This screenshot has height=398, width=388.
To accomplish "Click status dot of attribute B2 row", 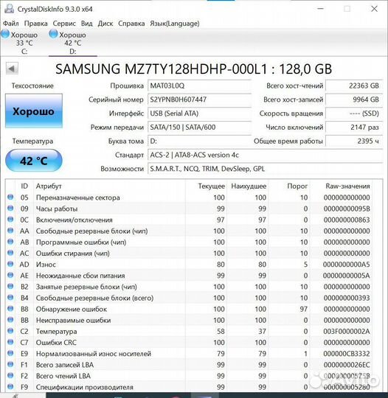I will pyautogui.click(x=10, y=286).
